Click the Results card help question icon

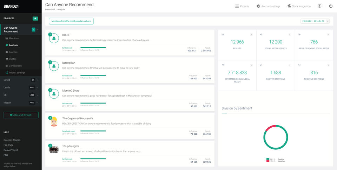coord(251,35)
